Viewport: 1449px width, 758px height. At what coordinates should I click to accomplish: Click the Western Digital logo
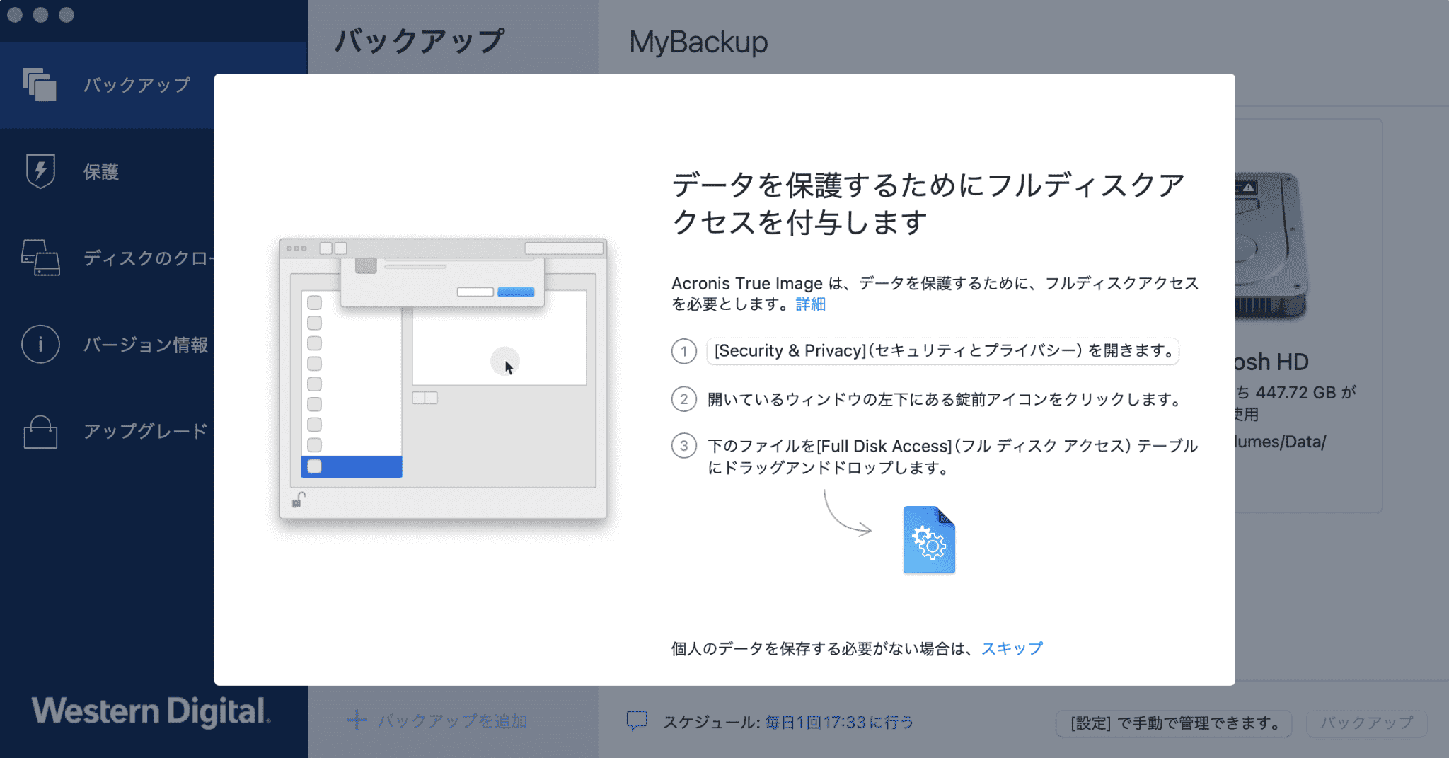pyautogui.click(x=151, y=711)
